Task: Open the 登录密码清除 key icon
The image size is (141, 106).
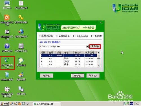Action: 21,19
